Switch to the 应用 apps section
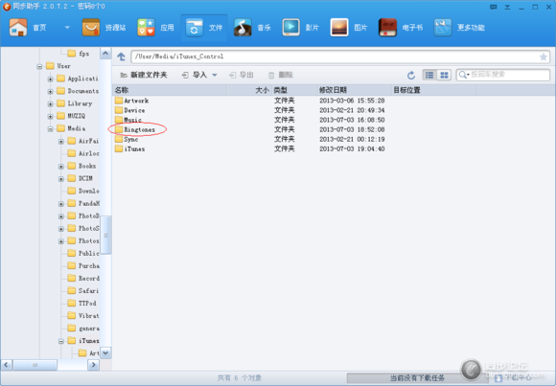 point(155,28)
